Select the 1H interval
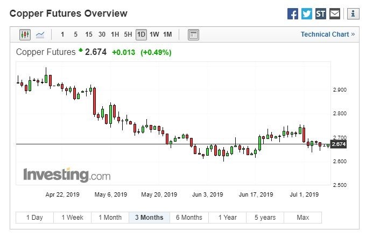Screen dimensions: 366x237 pos(115,34)
